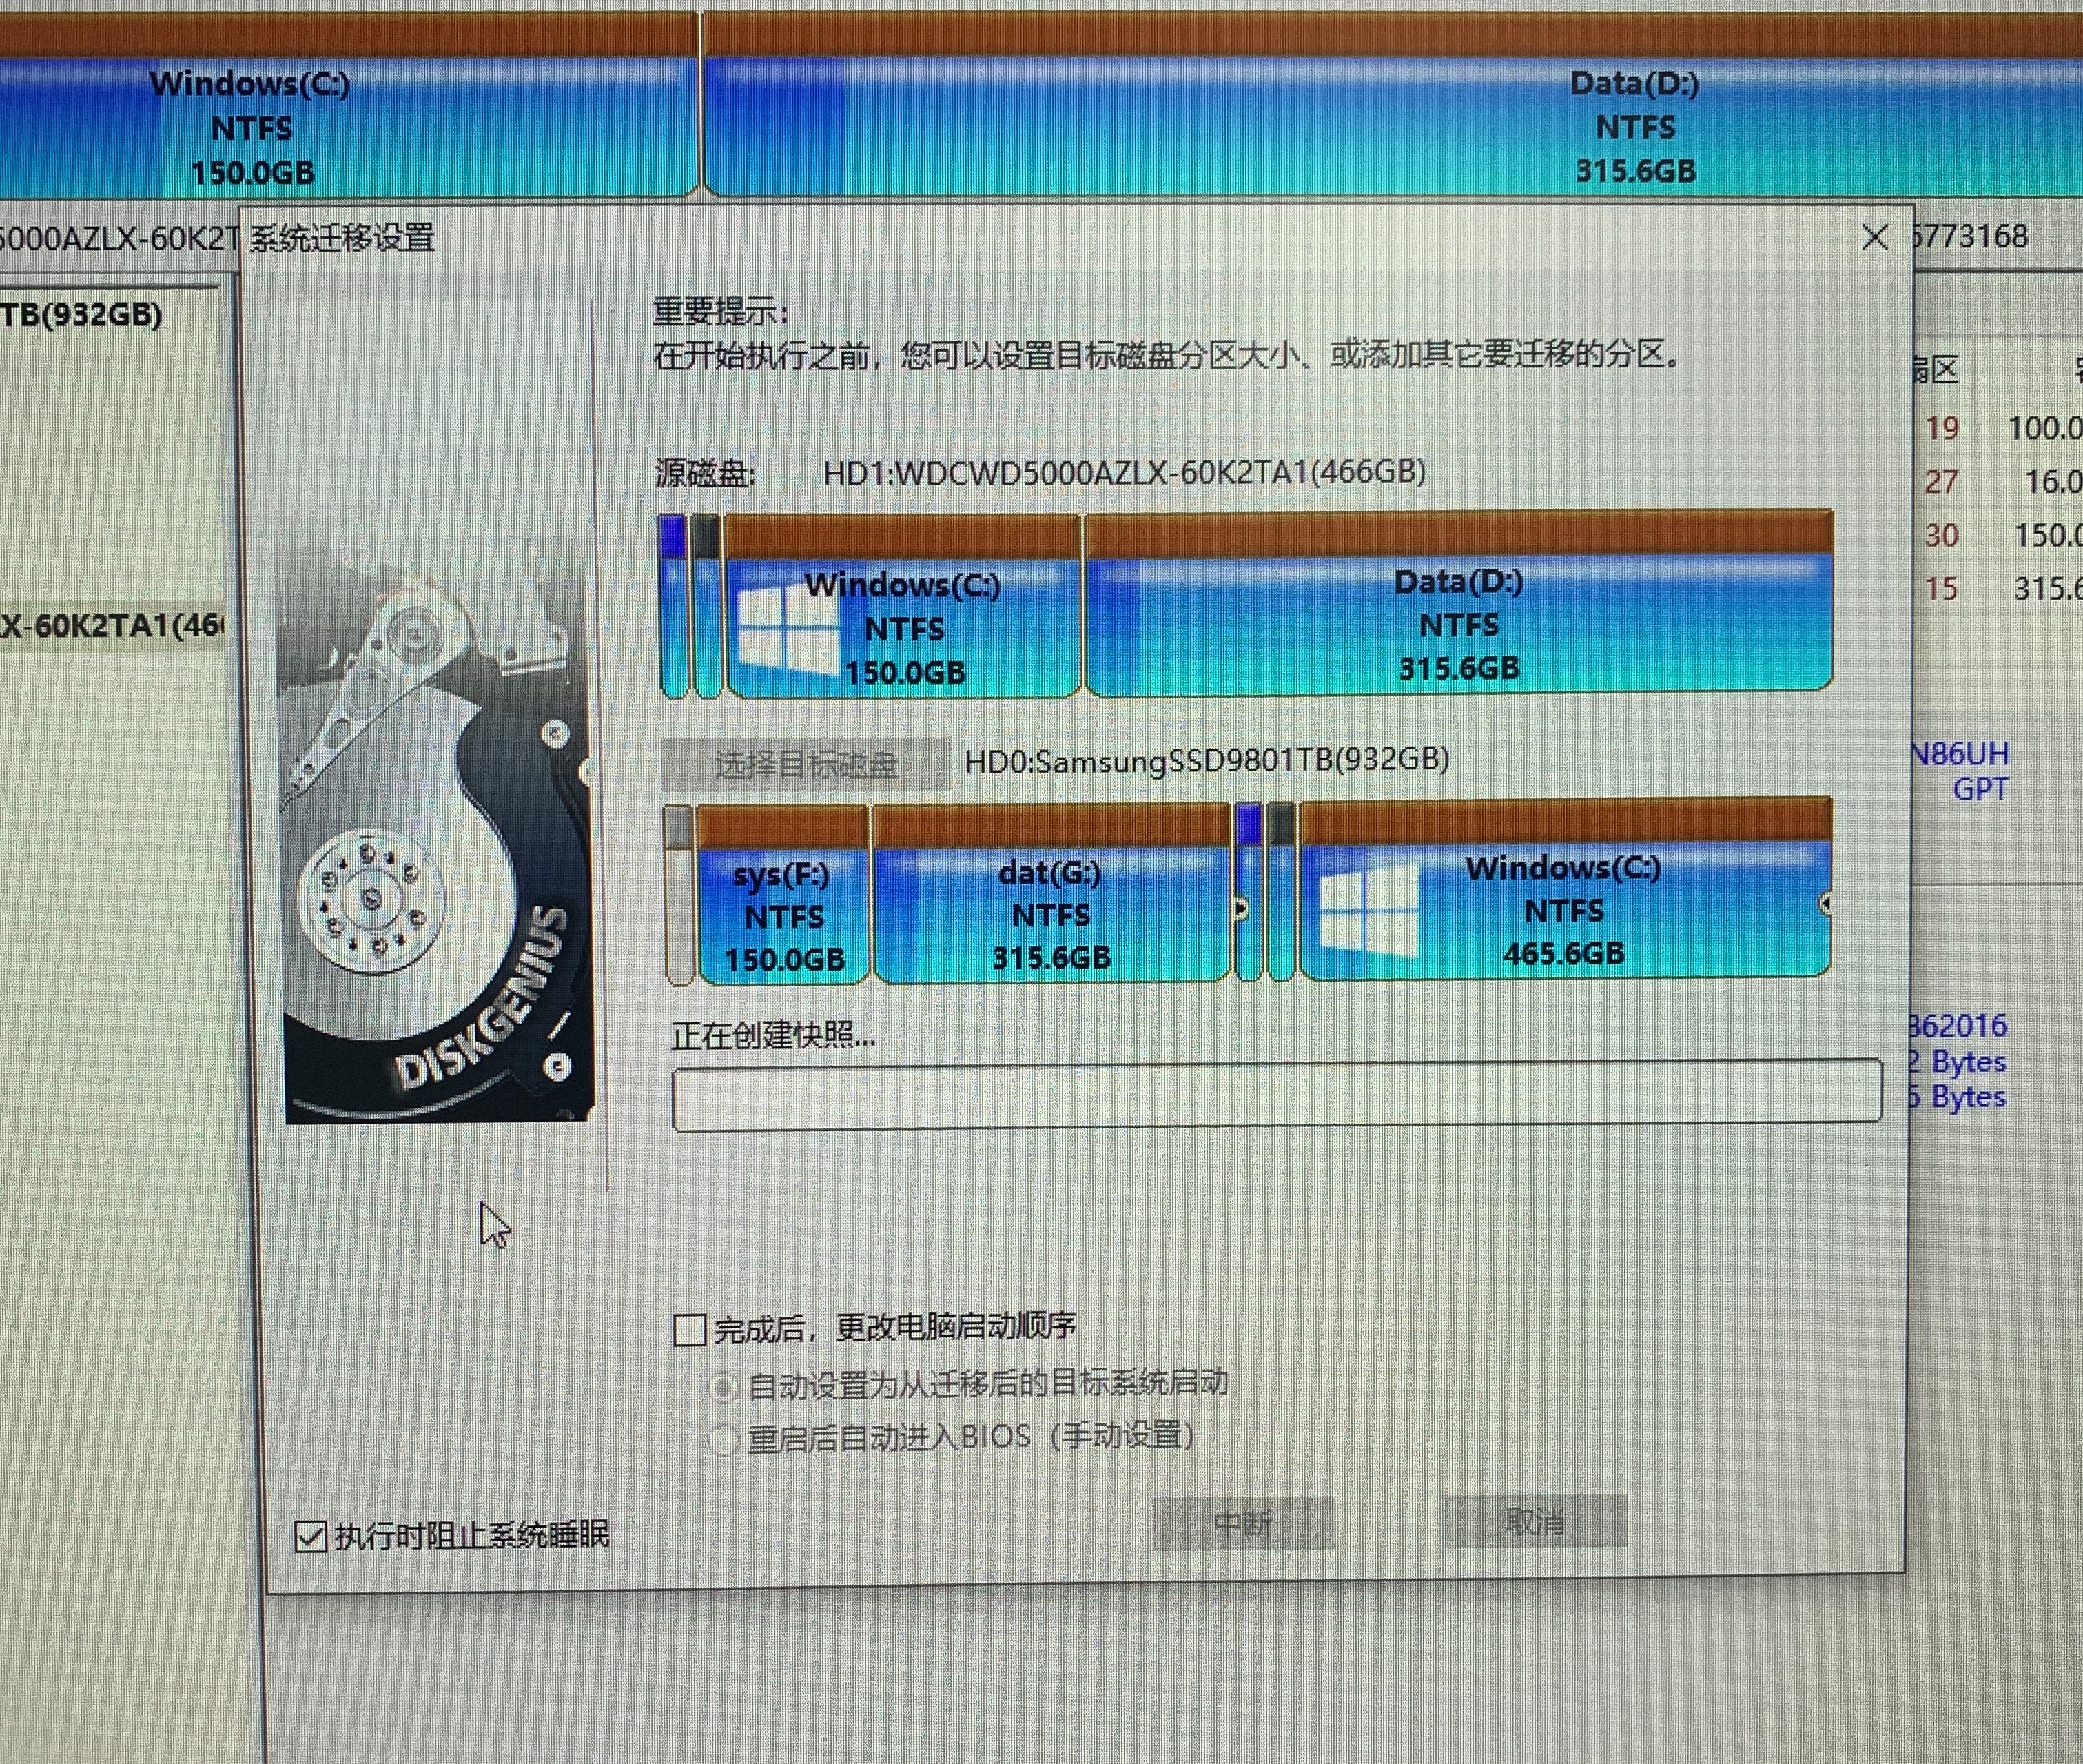Viewport: 2083px width, 1764px height.
Task: Close the 系统迁移设置 dialog
Action: (x=1874, y=238)
